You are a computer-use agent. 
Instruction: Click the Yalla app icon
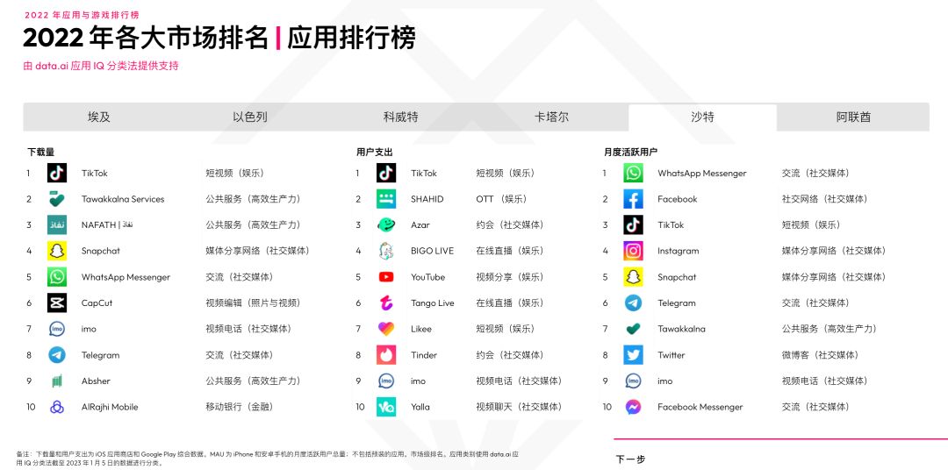pyautogui.click(x=386, y=407)
